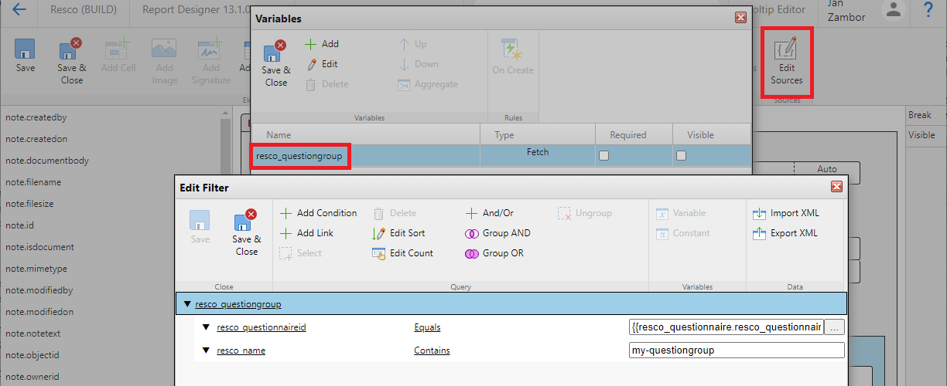Add a new variable in Variables dialog
The image size is (947, 386).
[322, 44]
